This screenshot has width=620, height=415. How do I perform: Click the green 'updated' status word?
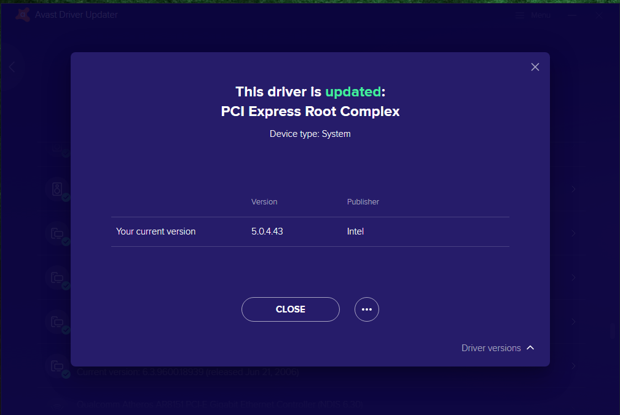click(353, 91)
